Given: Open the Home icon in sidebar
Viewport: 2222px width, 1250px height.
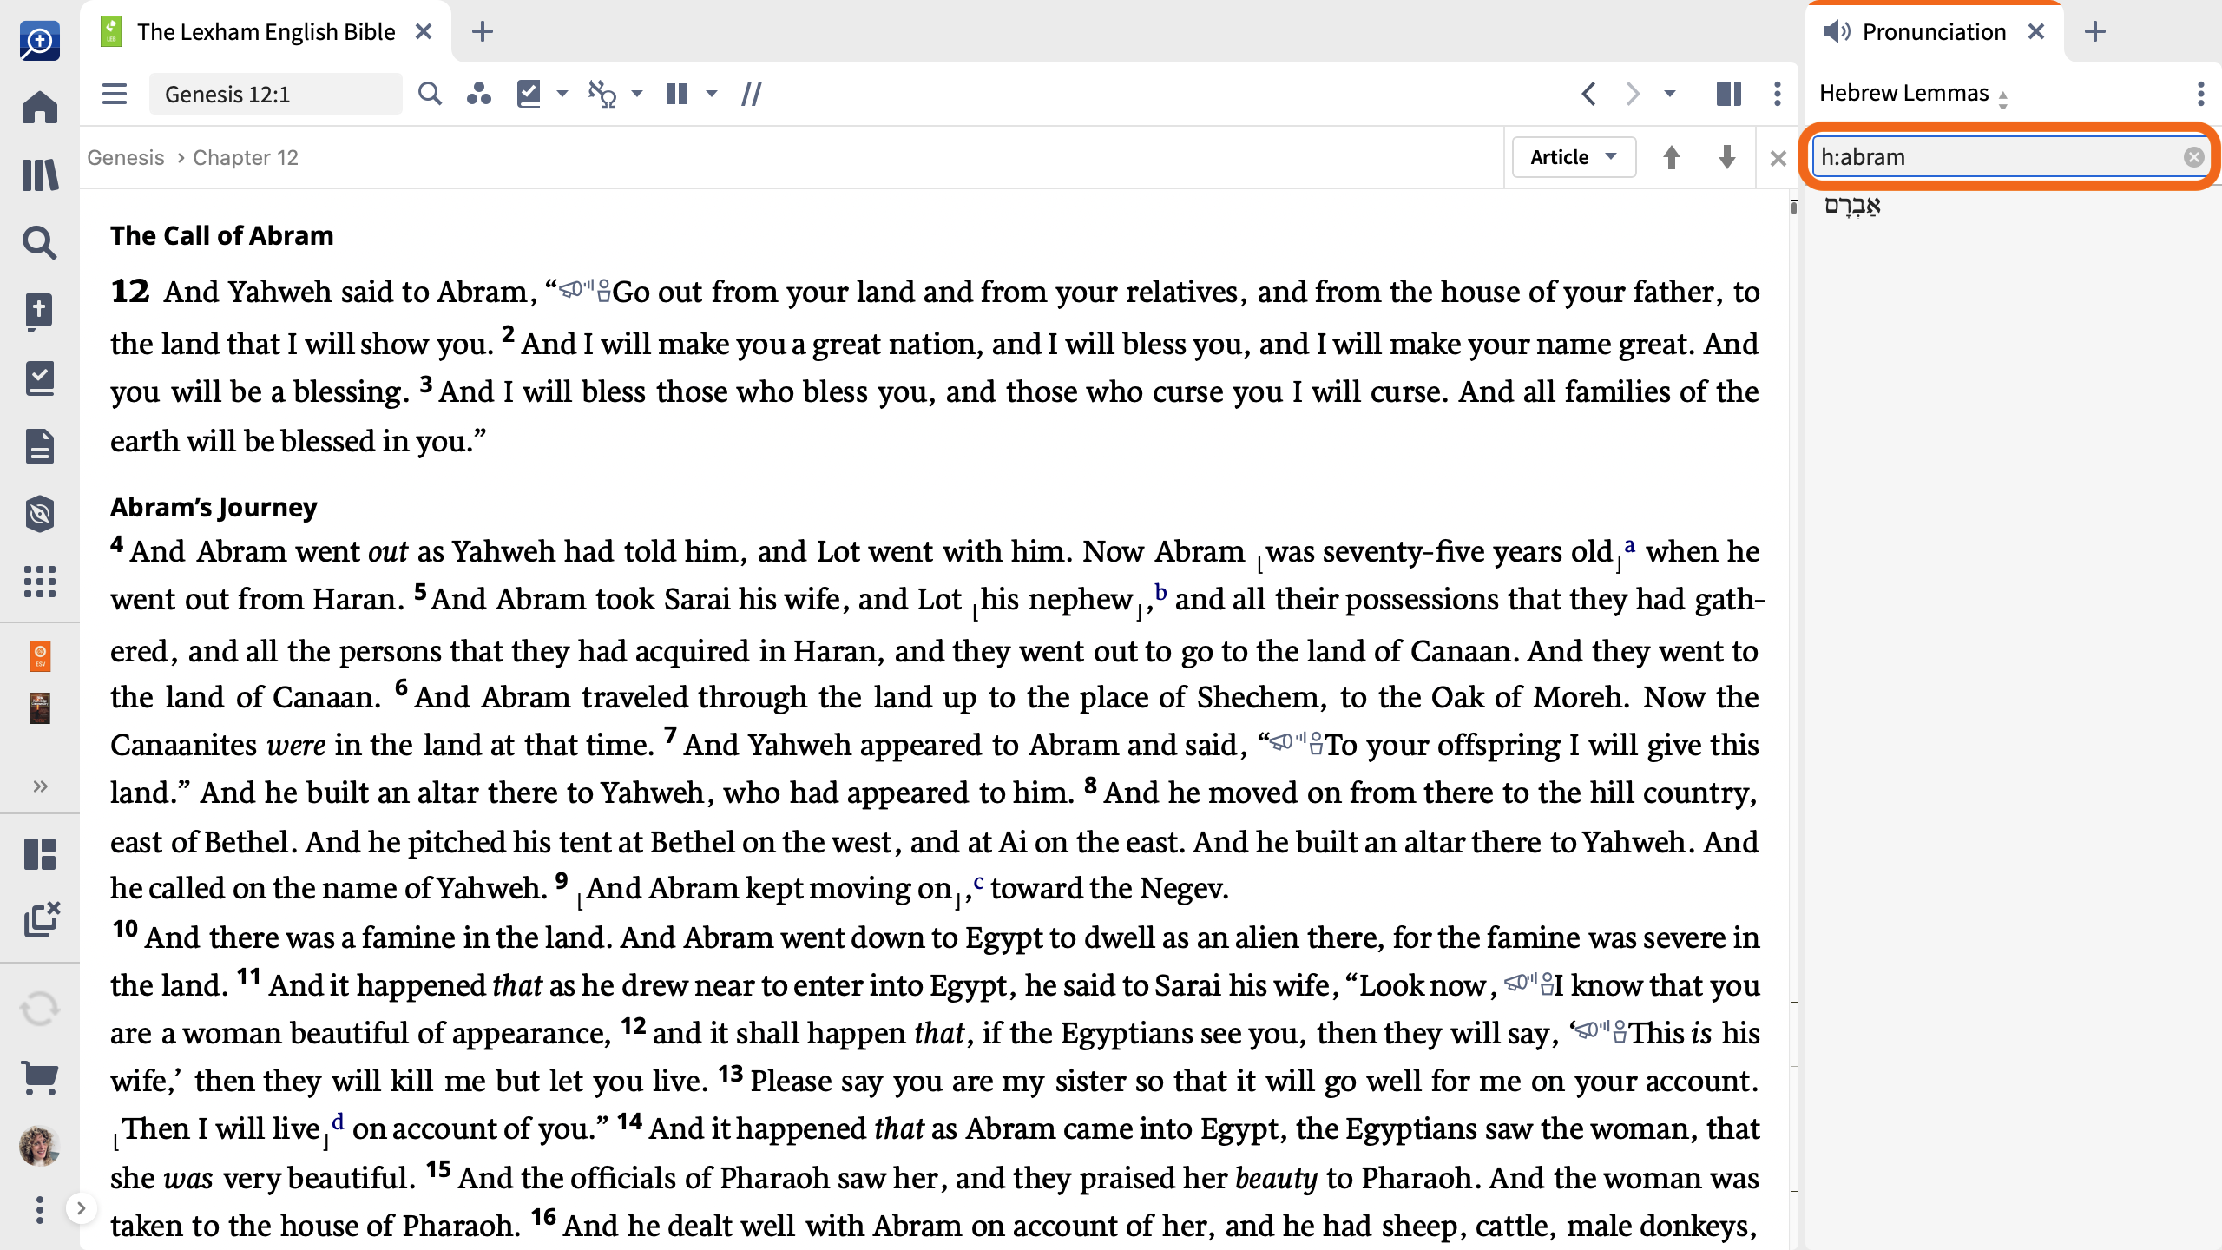Looking at the screenshot, I should tap(40, 108).
